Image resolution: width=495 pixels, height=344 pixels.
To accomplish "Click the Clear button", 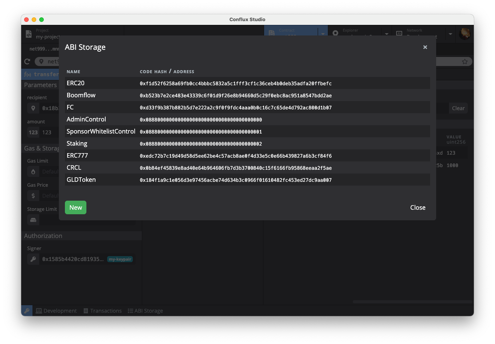I will click(x=458, y=108).
